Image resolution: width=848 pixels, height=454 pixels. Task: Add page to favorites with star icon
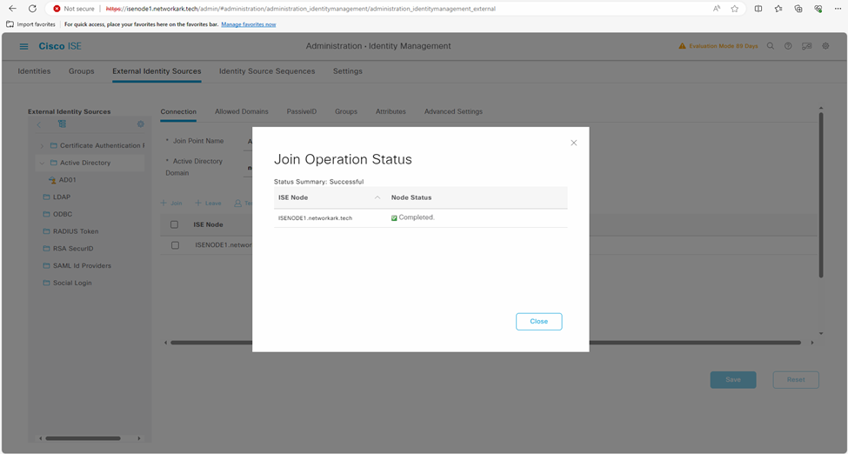(x=735, y=9)
